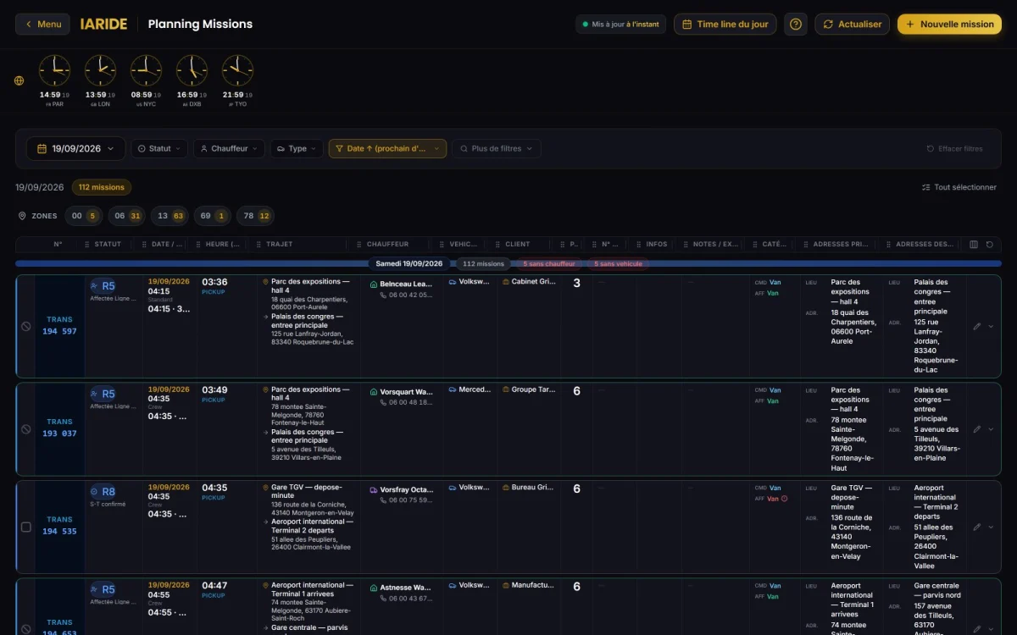The height and width of the screenshot is (635, 1017).
Task: Click the 5 sans chauffeur badge
Action: tap(549, 264)
